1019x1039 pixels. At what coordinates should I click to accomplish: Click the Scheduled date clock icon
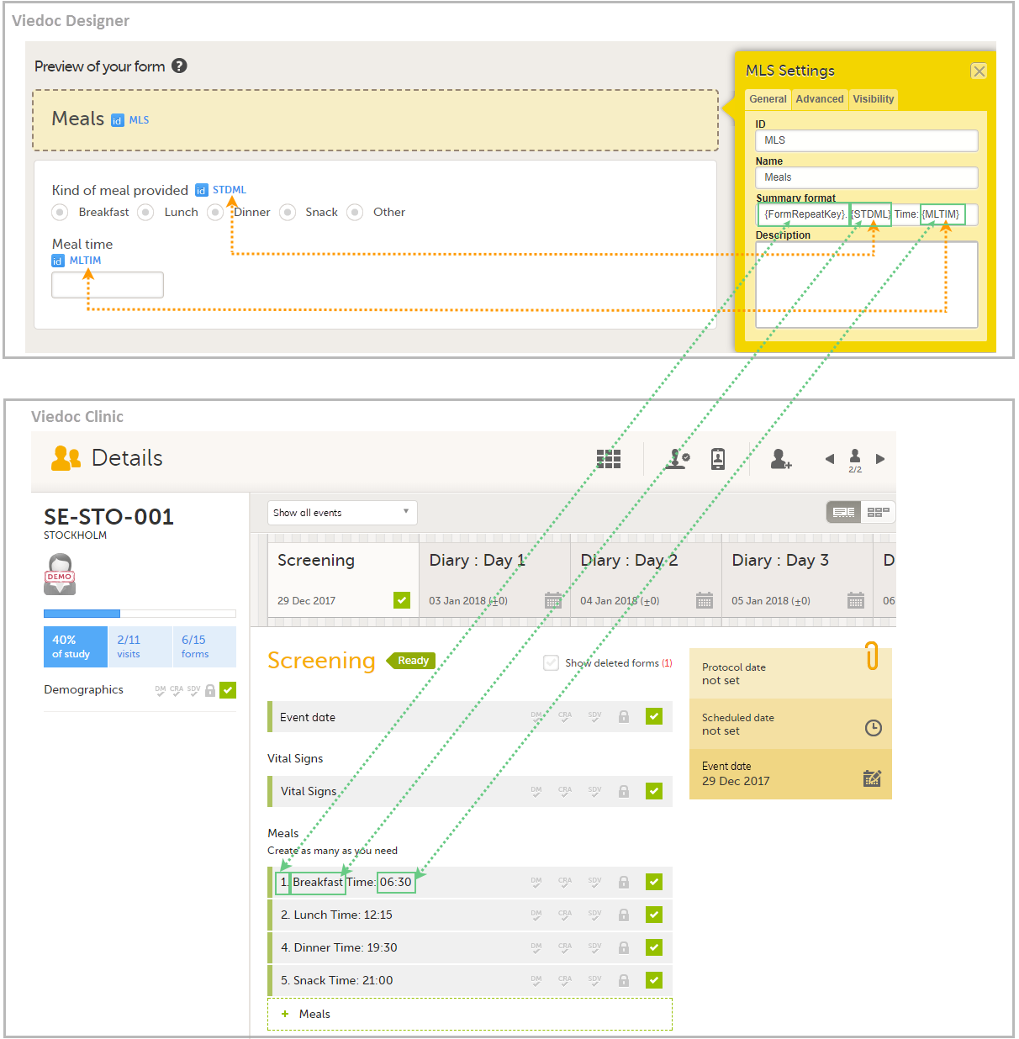873,728
